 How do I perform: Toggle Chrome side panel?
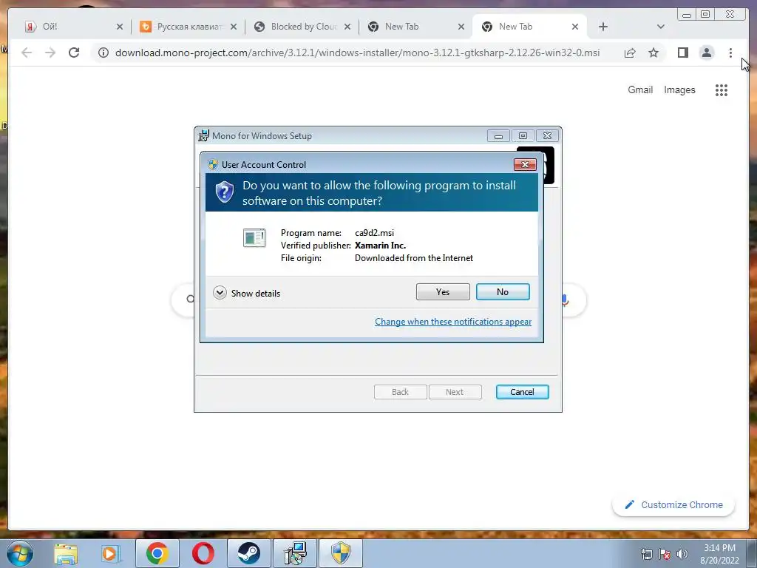pyautogui.click(x=682, y=53)
